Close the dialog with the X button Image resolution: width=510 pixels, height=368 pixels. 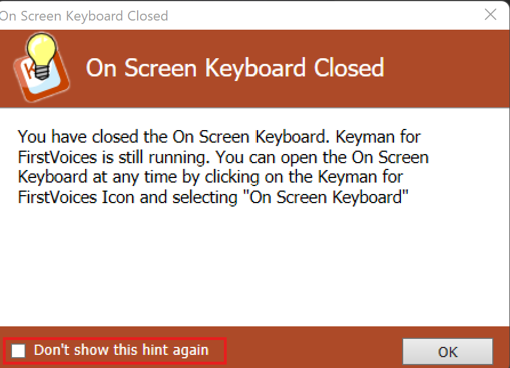point(490,14)
